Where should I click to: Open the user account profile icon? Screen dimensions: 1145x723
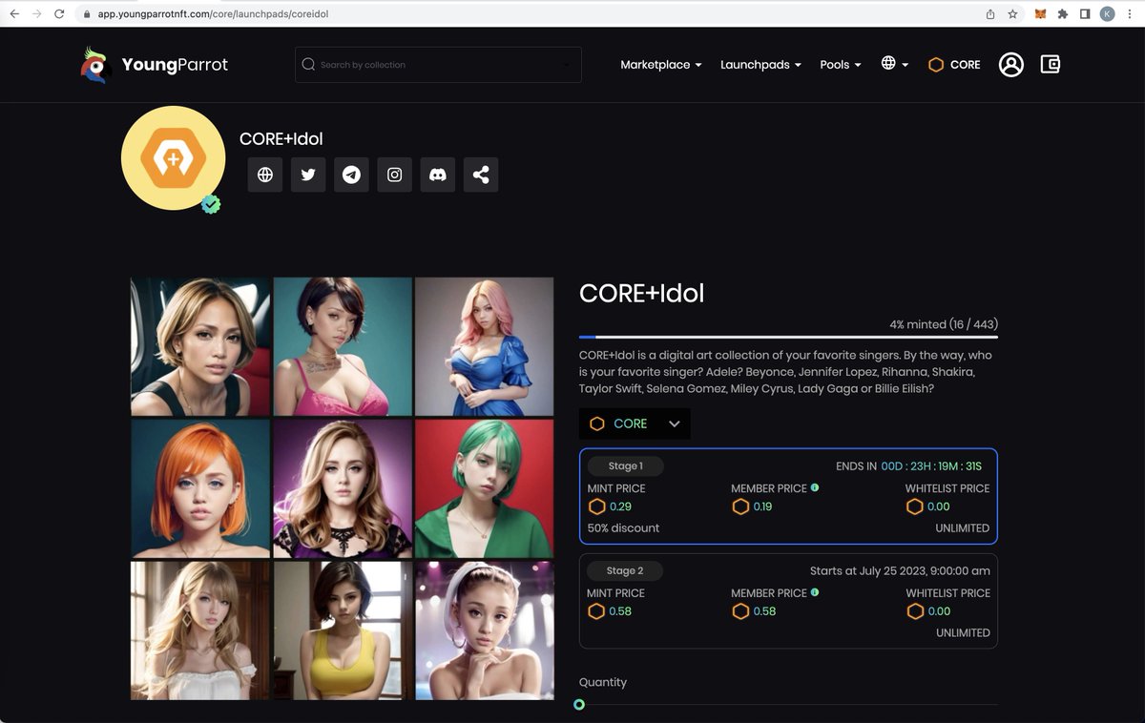coord(1010,65)
